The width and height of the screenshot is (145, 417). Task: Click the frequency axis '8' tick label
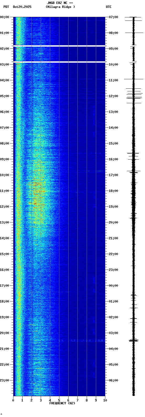[x=87, y=400]
